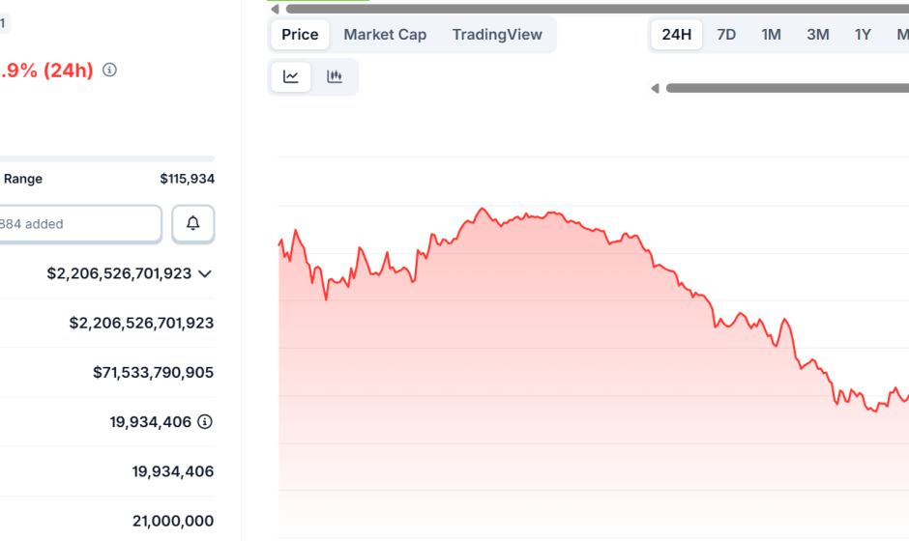Switch to the candlestick chart icon
Viewport: 909px width, 541px height.
(335, 77)
